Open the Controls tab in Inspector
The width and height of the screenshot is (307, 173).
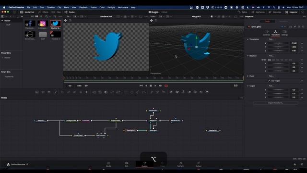click(x=267, y=33)
